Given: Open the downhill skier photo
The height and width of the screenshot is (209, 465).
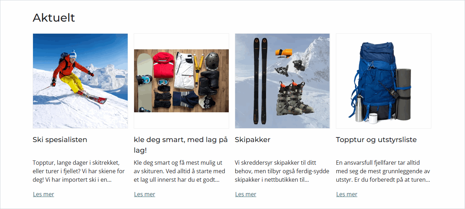Looking at the screenshot, I should click(x=80, y=81).
